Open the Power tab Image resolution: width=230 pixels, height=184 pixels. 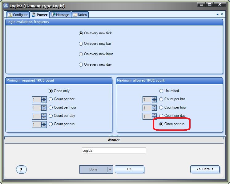coord(40,15)
